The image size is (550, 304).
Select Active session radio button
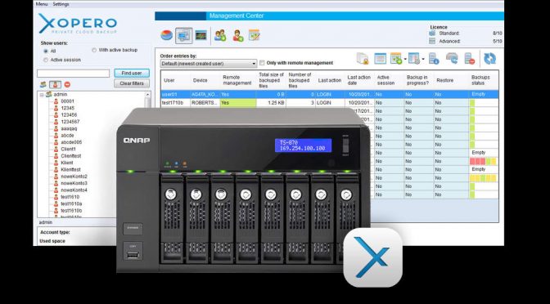(x=46, y=60)
